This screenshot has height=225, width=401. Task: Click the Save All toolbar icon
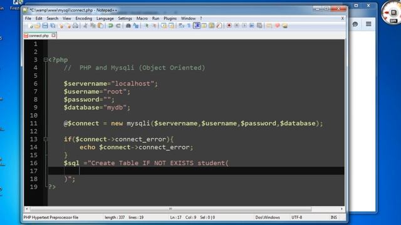coord(53,26)
